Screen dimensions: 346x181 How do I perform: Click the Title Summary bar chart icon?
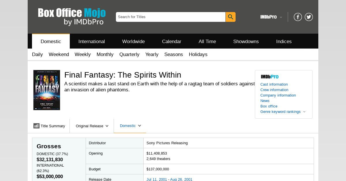pos(36,126)
